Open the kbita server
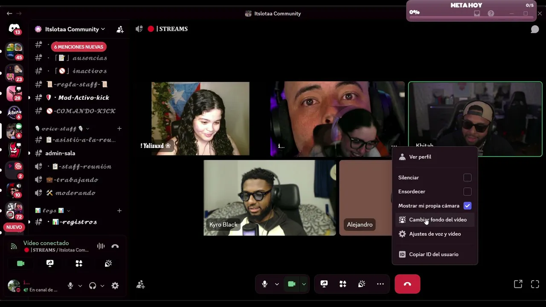 click(14, 113)
